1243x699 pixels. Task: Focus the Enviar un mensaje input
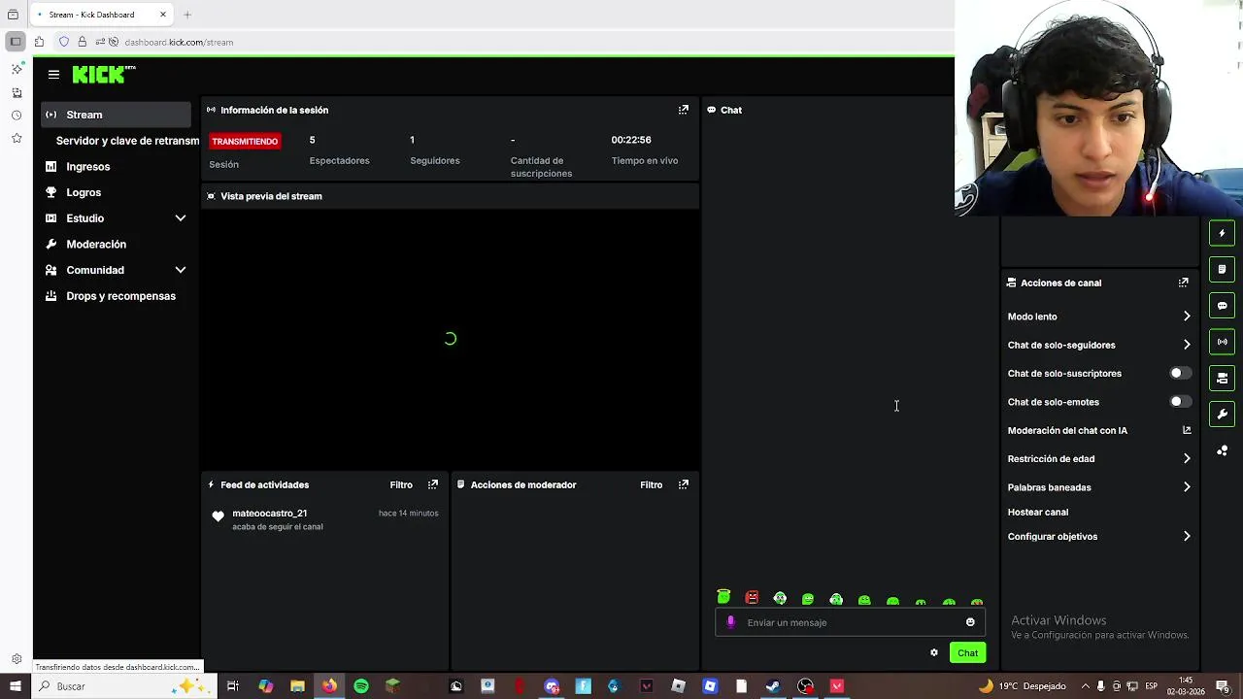pos(851,622)
